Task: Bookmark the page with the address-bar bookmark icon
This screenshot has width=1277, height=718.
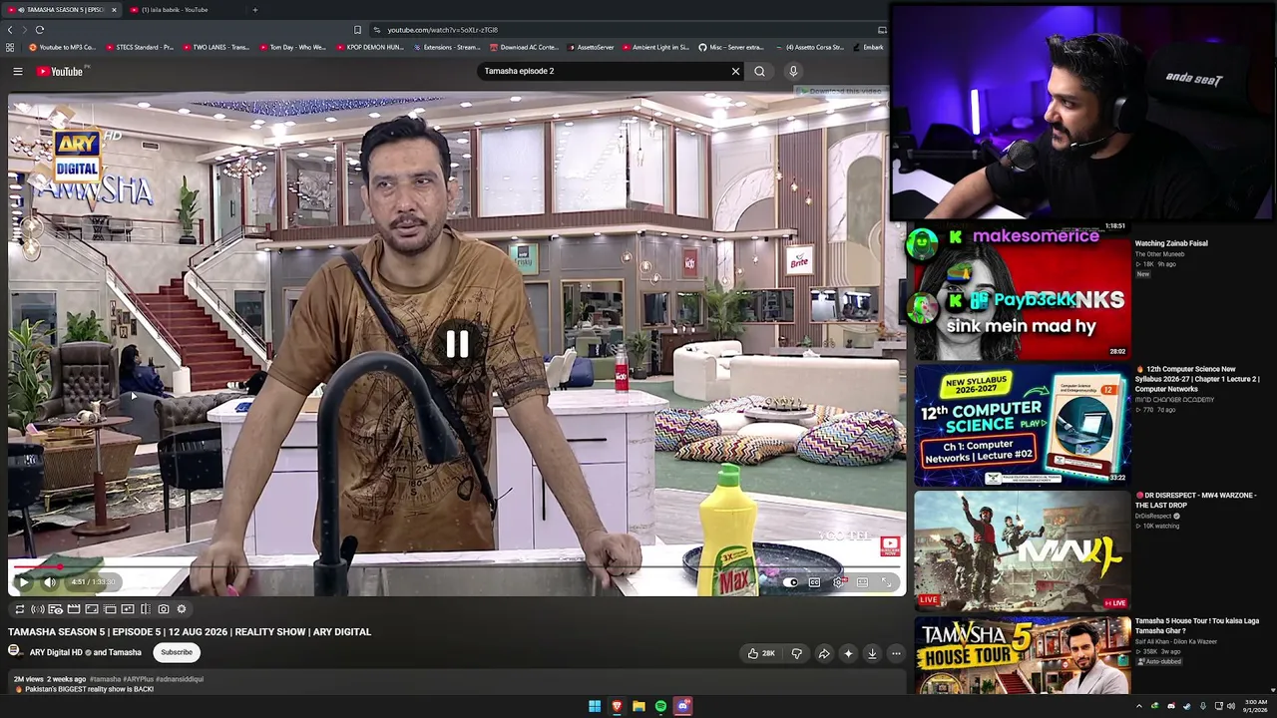Action: pyautogui.click(x=357, y=30)
